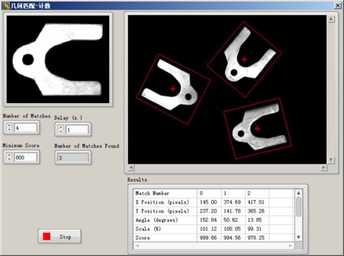Click the image display scroll up arrow
344x256 pixels.
[331, 19]
